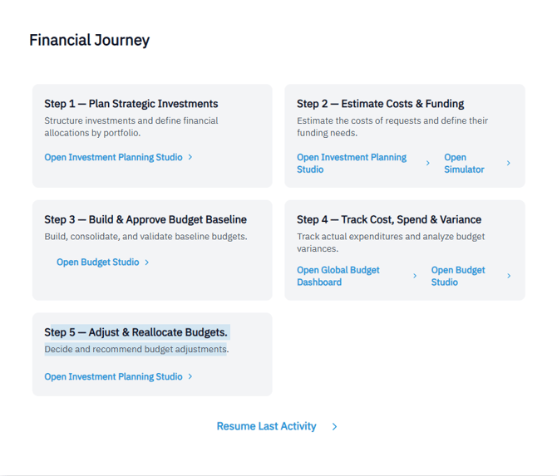Open Investment Planning Studio under Step 1
The height and width of the screenshot is (476, 557).
click(113, 157)
